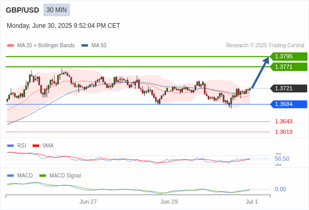
Task: Select the 1.3771 green resistance label
Action: click(289, 67)
